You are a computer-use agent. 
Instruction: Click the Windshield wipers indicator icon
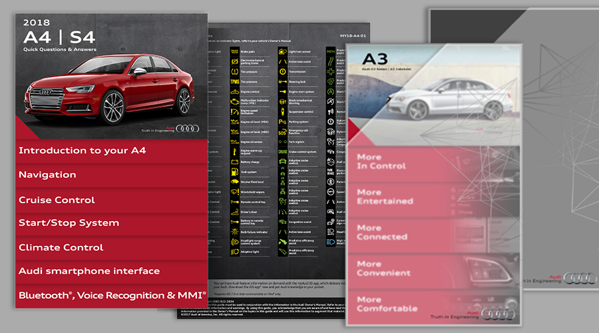tap(235, 192)
